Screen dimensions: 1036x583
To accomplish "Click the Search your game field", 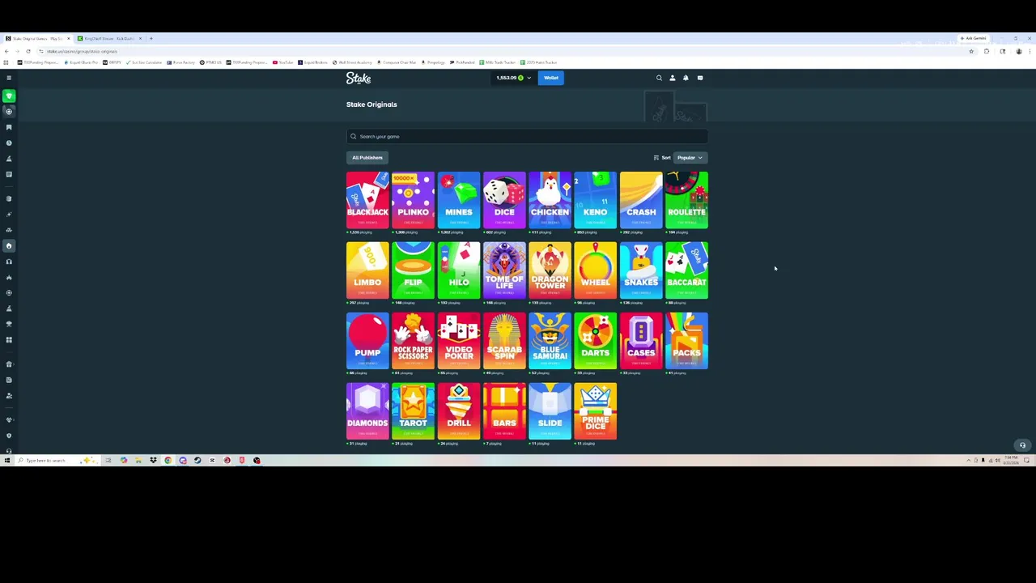I will click(x=527, y=136).
